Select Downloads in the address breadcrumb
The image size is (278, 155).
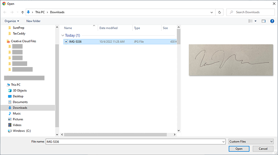(57, 12)
